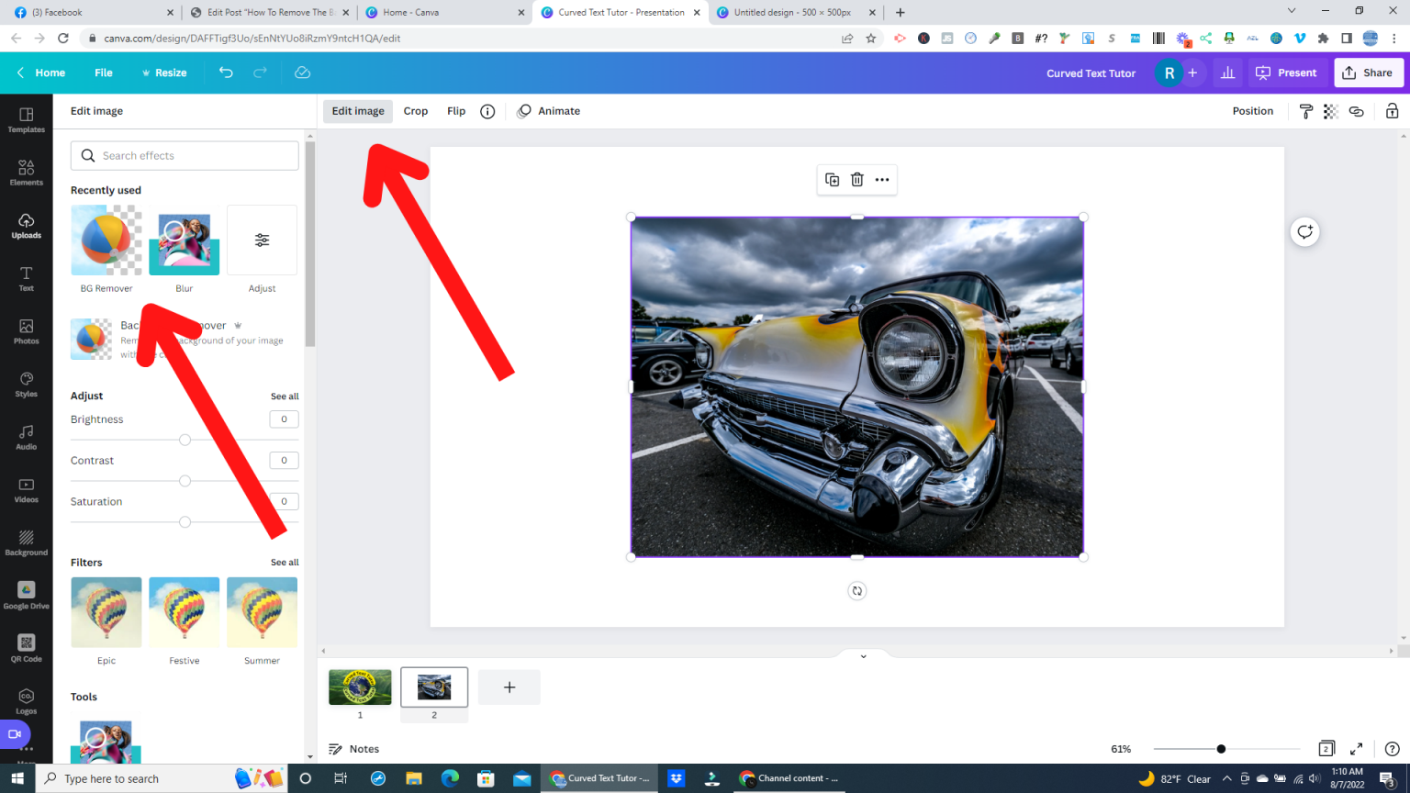The height and width of the screenshot is (793, 1410).
Task: Add a link to the selected image
Action: (x=1356, y=110)
